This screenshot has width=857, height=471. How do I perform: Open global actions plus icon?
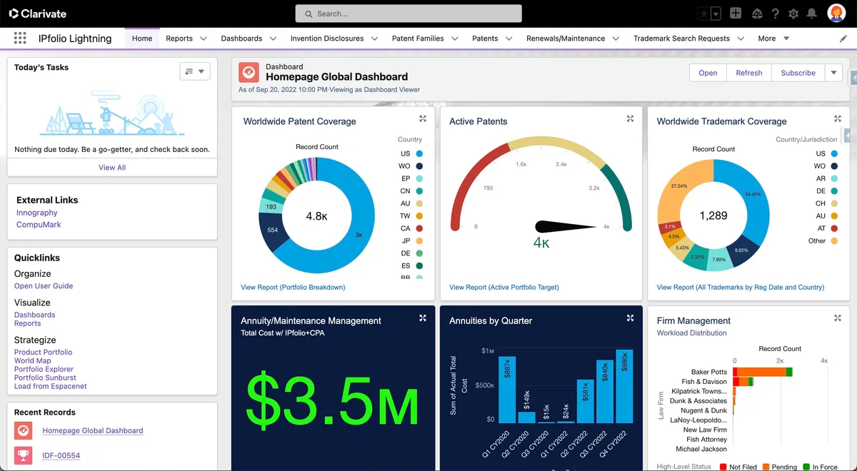[x=736, y=14]
